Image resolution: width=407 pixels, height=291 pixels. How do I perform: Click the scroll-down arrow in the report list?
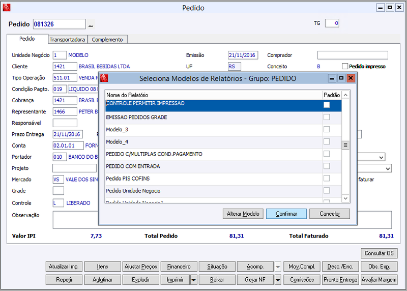[x=345, y=198]
